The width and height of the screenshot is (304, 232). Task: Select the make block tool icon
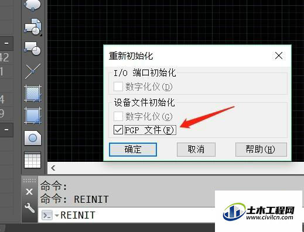click(x=33, y=48)
